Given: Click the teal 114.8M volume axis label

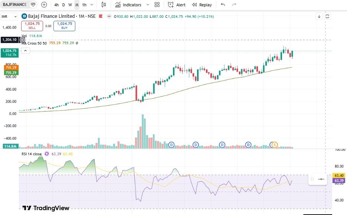Looking at the screenshot, I should point(10,146).
